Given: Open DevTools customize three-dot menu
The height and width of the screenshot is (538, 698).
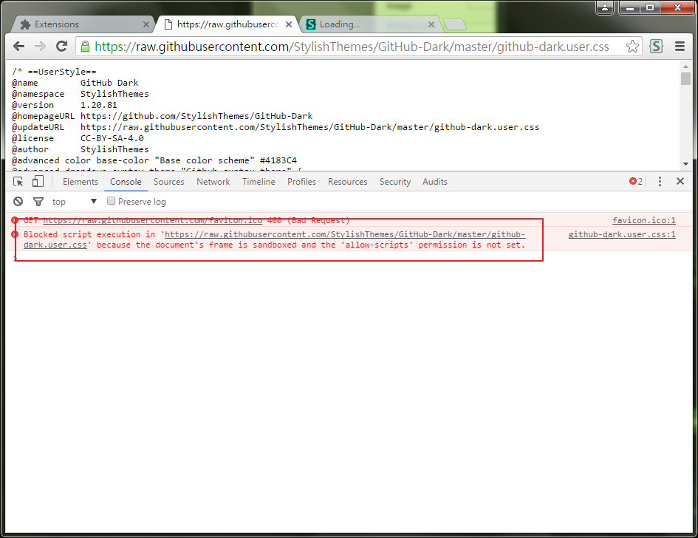Looking at the screenshot, I should pyautogui.click(x=660, y=181).
